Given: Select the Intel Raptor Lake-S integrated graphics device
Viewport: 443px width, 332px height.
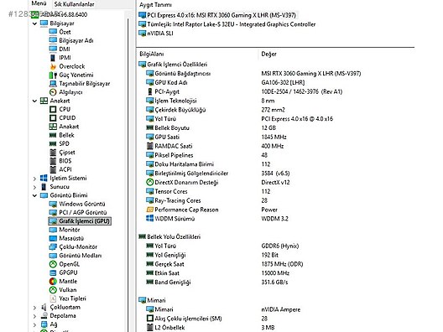Looking at the screenshot, I should (x=227, y=24).
